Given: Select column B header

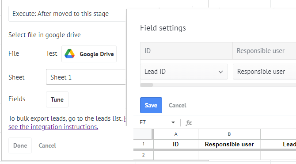Looking at the screenshot, I should click(x=229, y=134).
